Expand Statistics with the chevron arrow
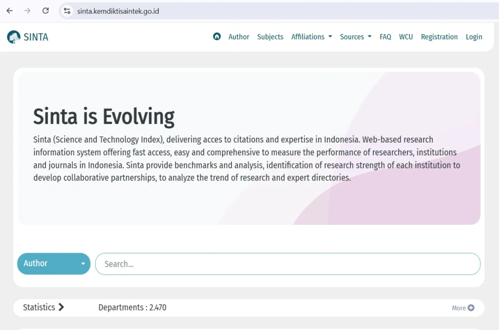Screen dimensions: 499x330 61,307
